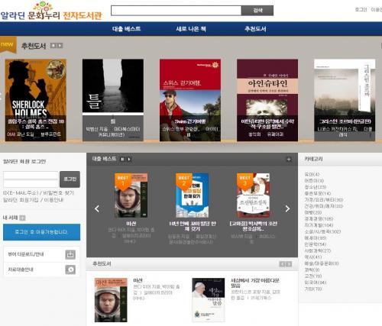Screen dimensions: 382x326
Task: Open the 대출 베스트 menu in navigation bar
Action: coord(127,29)
